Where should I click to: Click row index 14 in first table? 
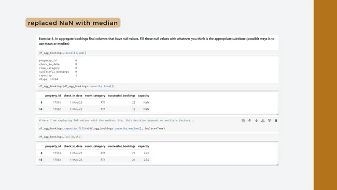click(40, 109)
